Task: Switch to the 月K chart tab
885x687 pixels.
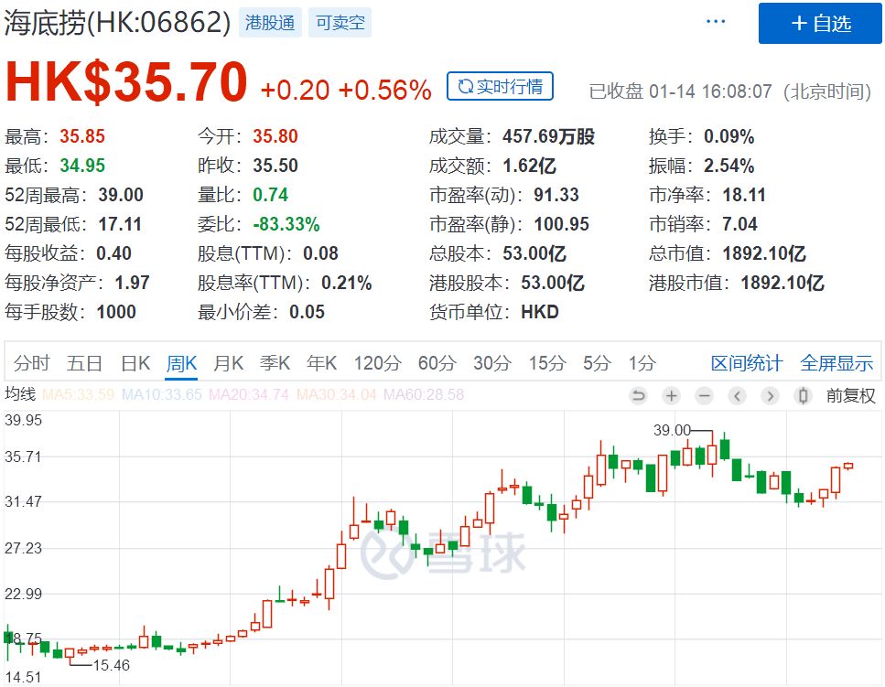Action: pyautogui.click(x=228, y=362)
